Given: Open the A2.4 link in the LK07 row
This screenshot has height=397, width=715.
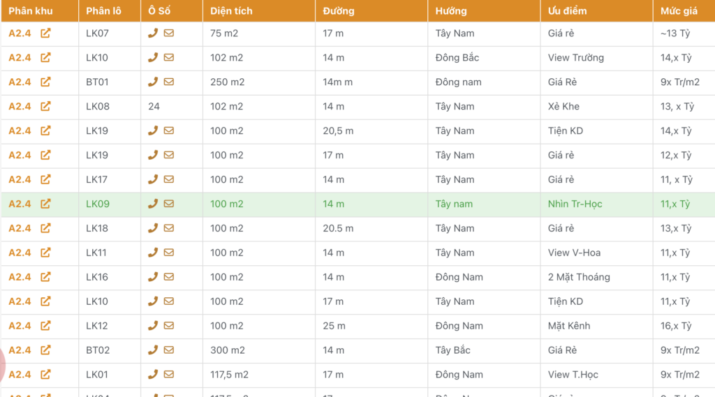Looking at the screenshot, I should [20, 33].
